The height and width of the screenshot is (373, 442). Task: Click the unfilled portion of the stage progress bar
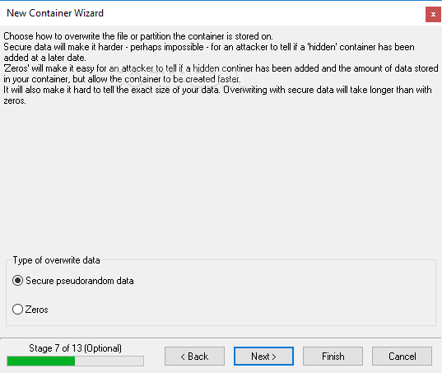click(109, 361)
